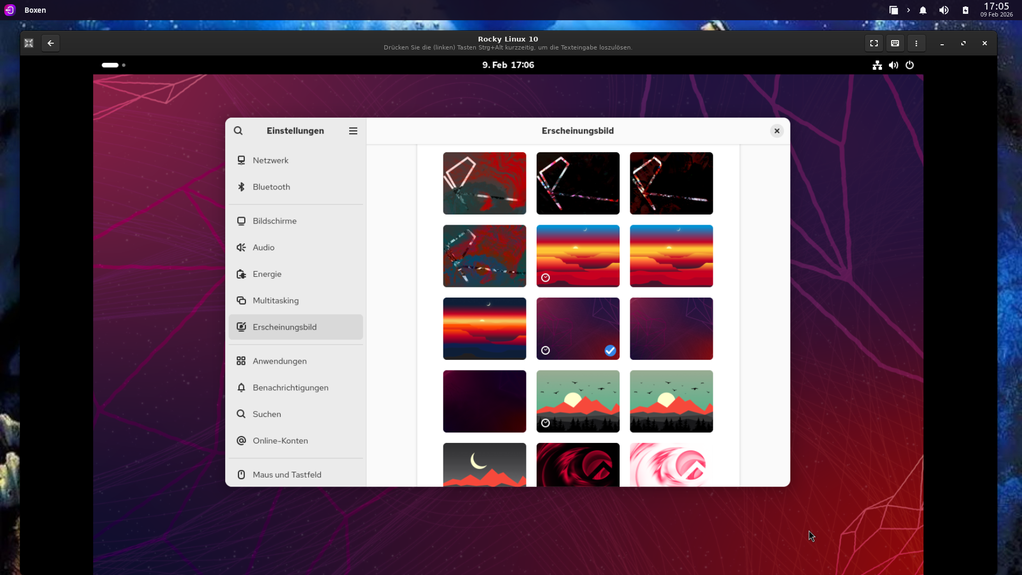Open the Einstellungen hamburger menu
Screen dimensions: 1022x575
(353, 131)
